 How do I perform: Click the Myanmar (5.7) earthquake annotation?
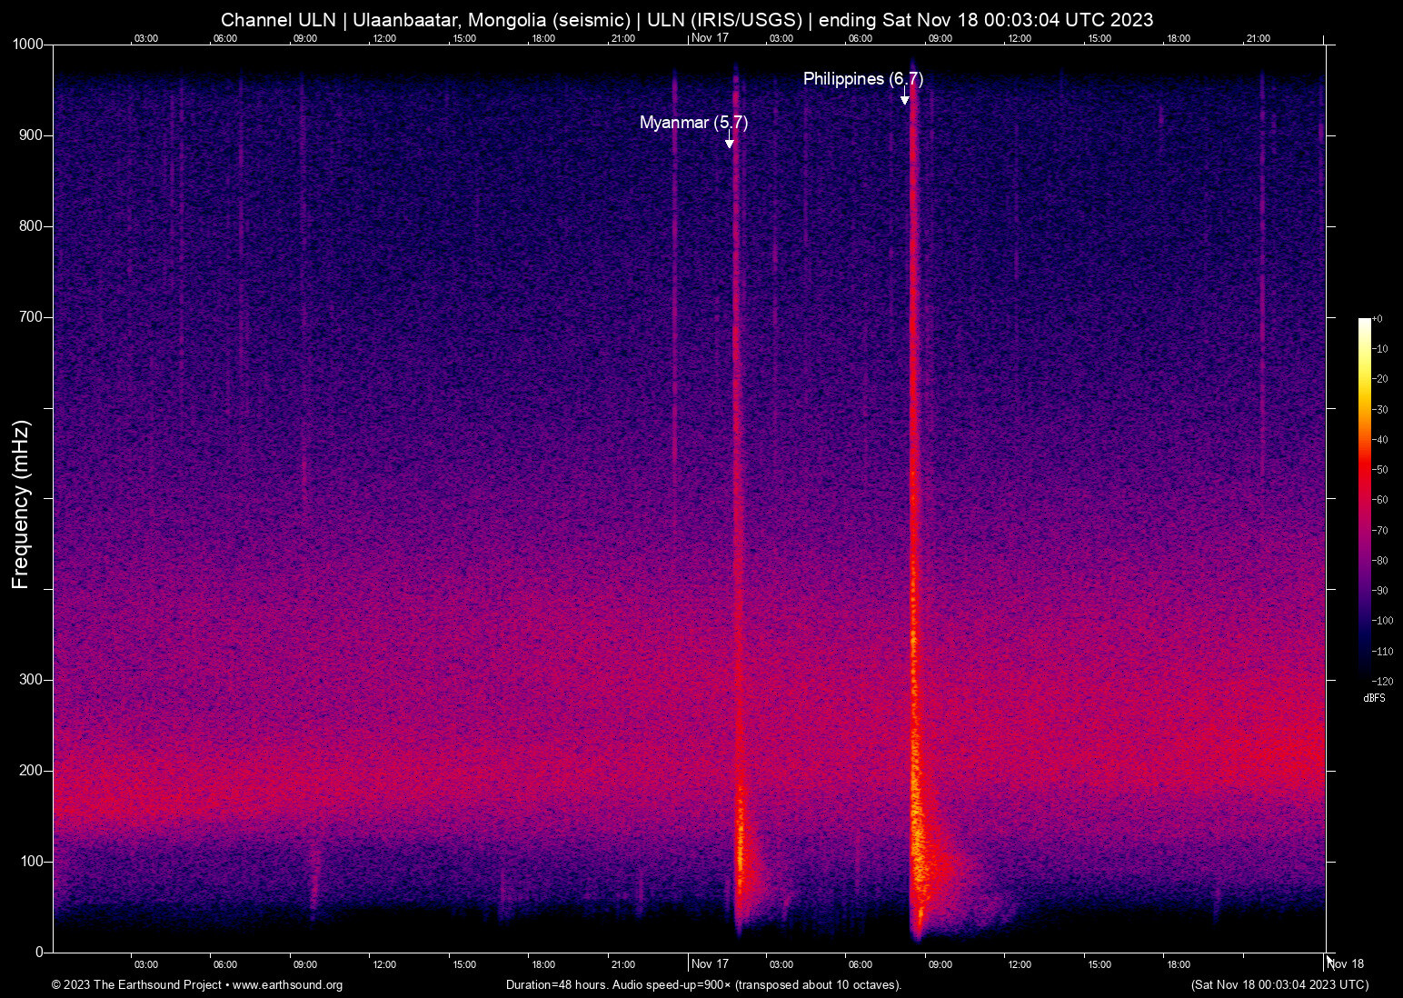693,123
